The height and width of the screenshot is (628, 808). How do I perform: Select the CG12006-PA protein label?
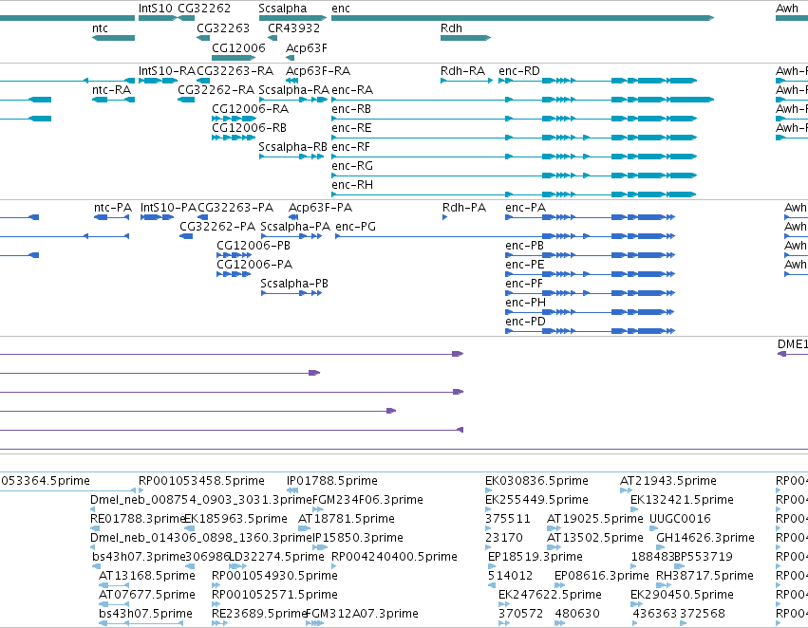coord(254,265)
